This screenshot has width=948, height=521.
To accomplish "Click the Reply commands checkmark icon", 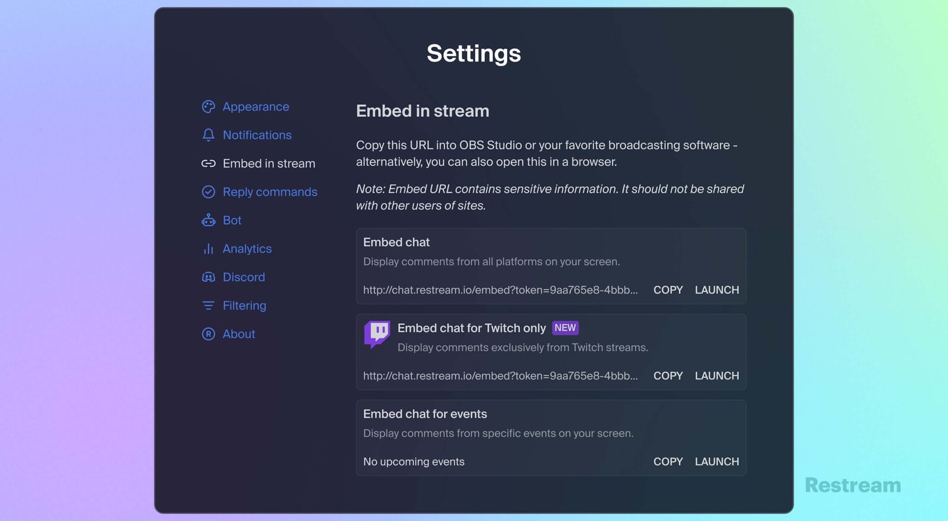I will coord(208,192).
